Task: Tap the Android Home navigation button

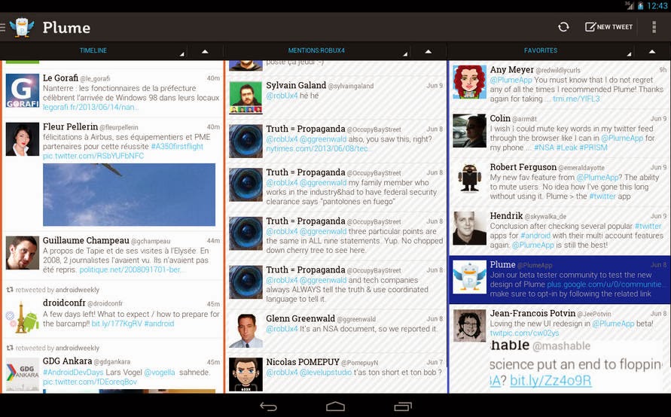Action: click(335, 406)
